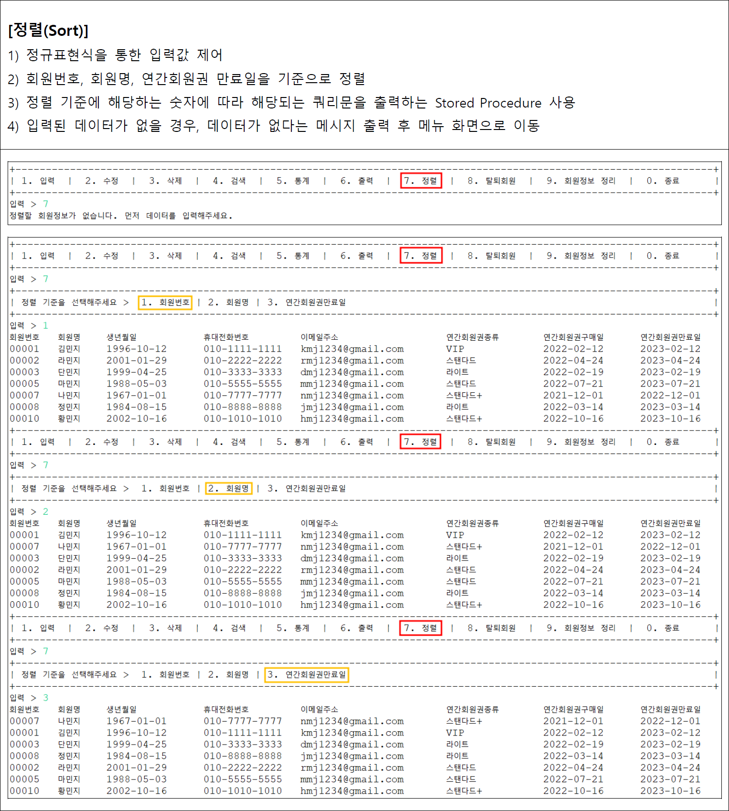Click the prompt line "입력 > 2"
Screen dimensions: 729x811
click(29, 511)
